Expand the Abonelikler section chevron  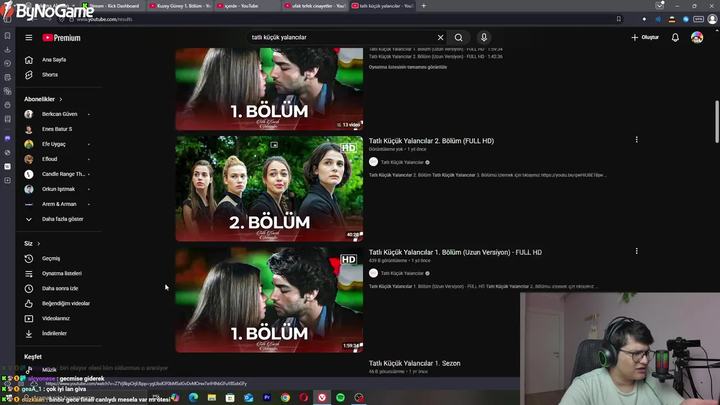click(61, 99)
